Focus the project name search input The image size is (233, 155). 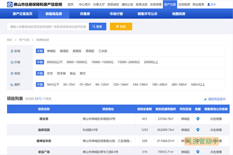[48, 27]
